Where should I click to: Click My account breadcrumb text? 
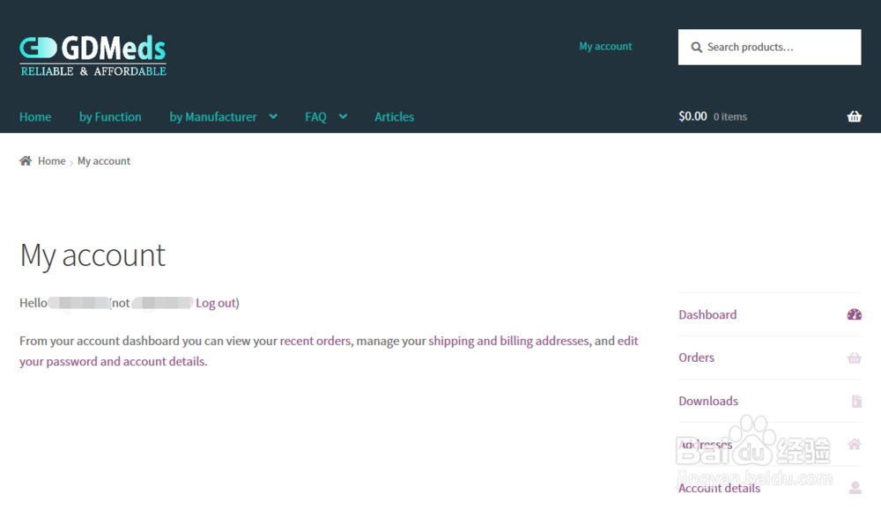(104, 161)
